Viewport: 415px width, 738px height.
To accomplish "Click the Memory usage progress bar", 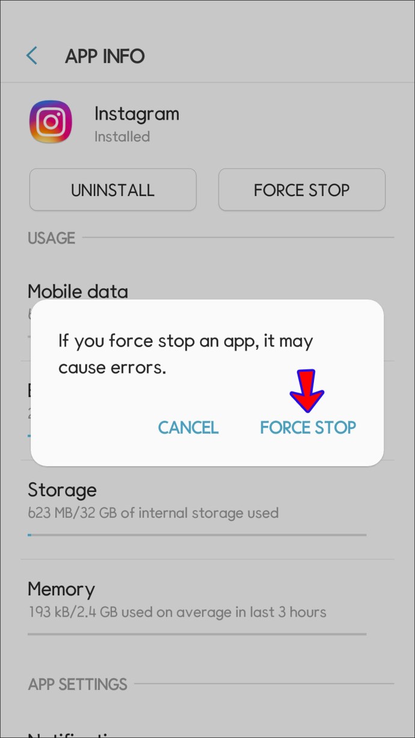I will pos(197,633).
